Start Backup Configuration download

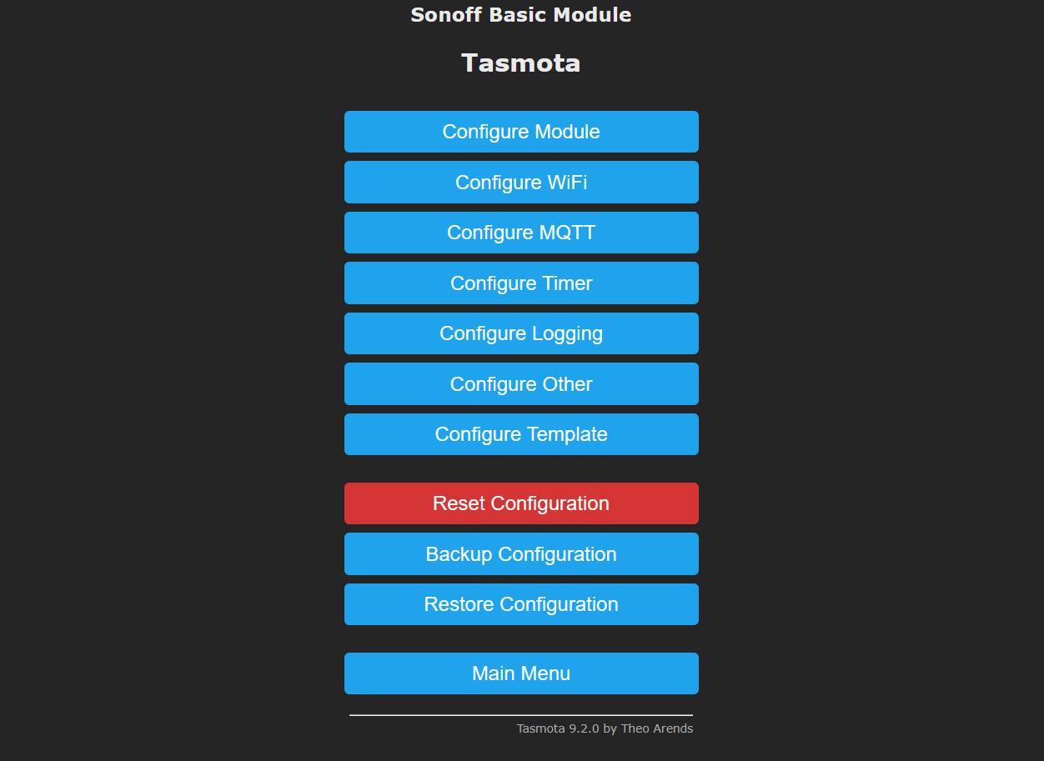(x=521, y=554)
